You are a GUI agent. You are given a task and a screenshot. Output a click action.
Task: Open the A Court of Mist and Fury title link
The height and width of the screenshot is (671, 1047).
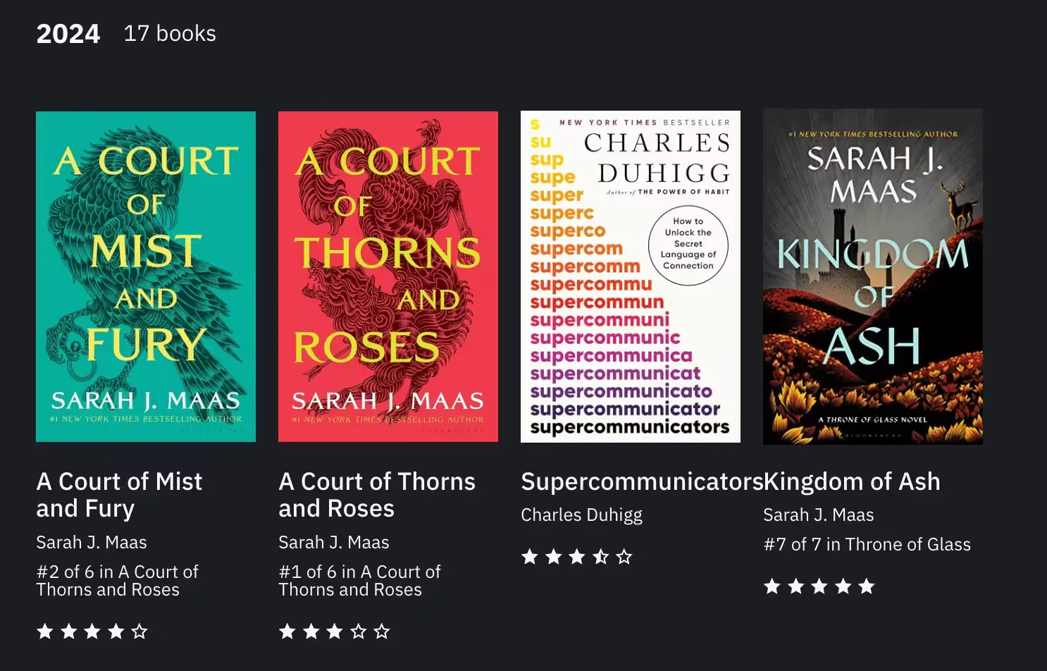[119, 494]
